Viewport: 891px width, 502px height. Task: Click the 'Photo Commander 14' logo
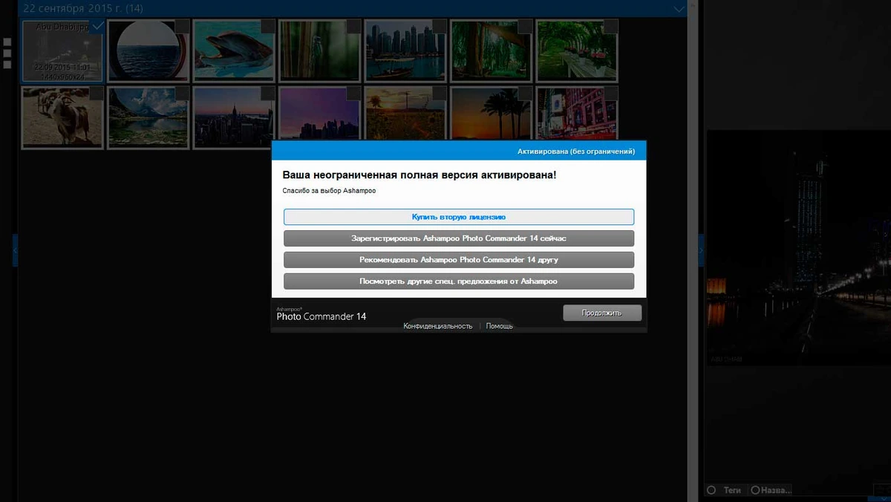(x=322, y=315)
